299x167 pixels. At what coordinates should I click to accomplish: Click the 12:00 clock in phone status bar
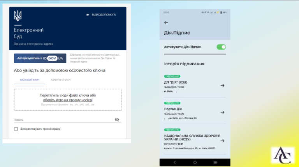click(x=166, y=12)
